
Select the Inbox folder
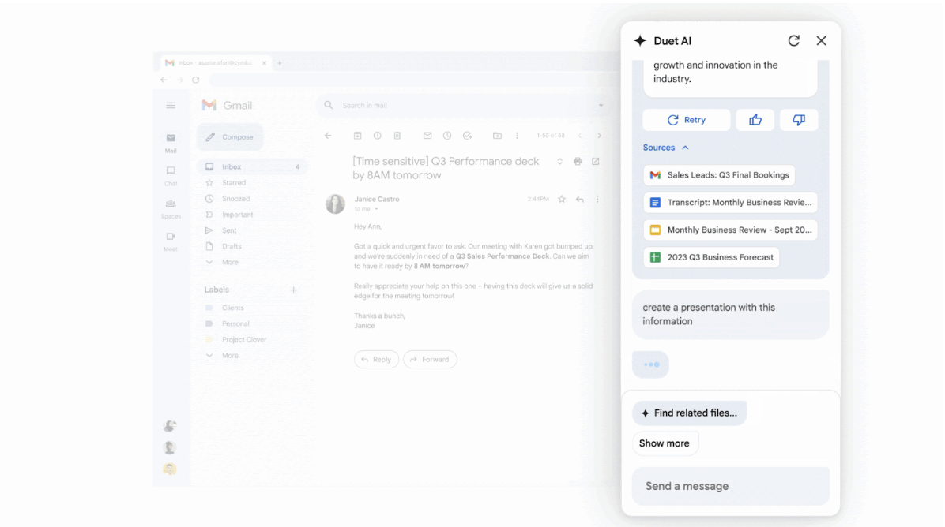pyautogui.click(x=252, y=166)
